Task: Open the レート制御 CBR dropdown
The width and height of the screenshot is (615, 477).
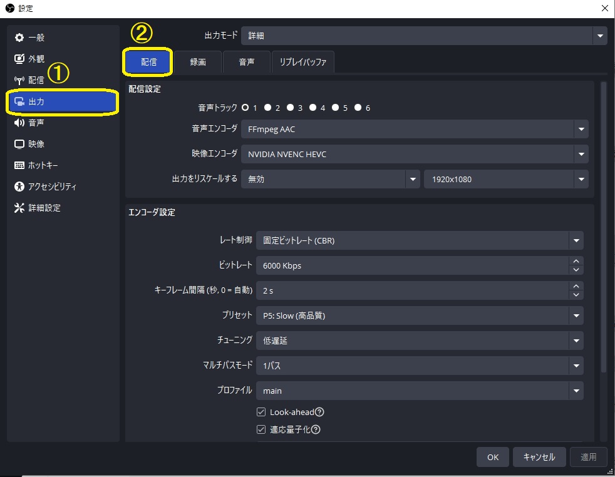Action: pyautogui.click(x=419, y=240)
